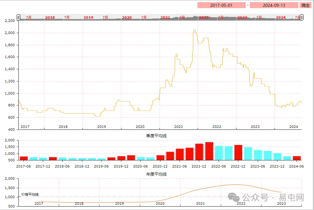314x210 pixels.
Task: Grab the left range selector handle
Action: click(x=18, y=17)
